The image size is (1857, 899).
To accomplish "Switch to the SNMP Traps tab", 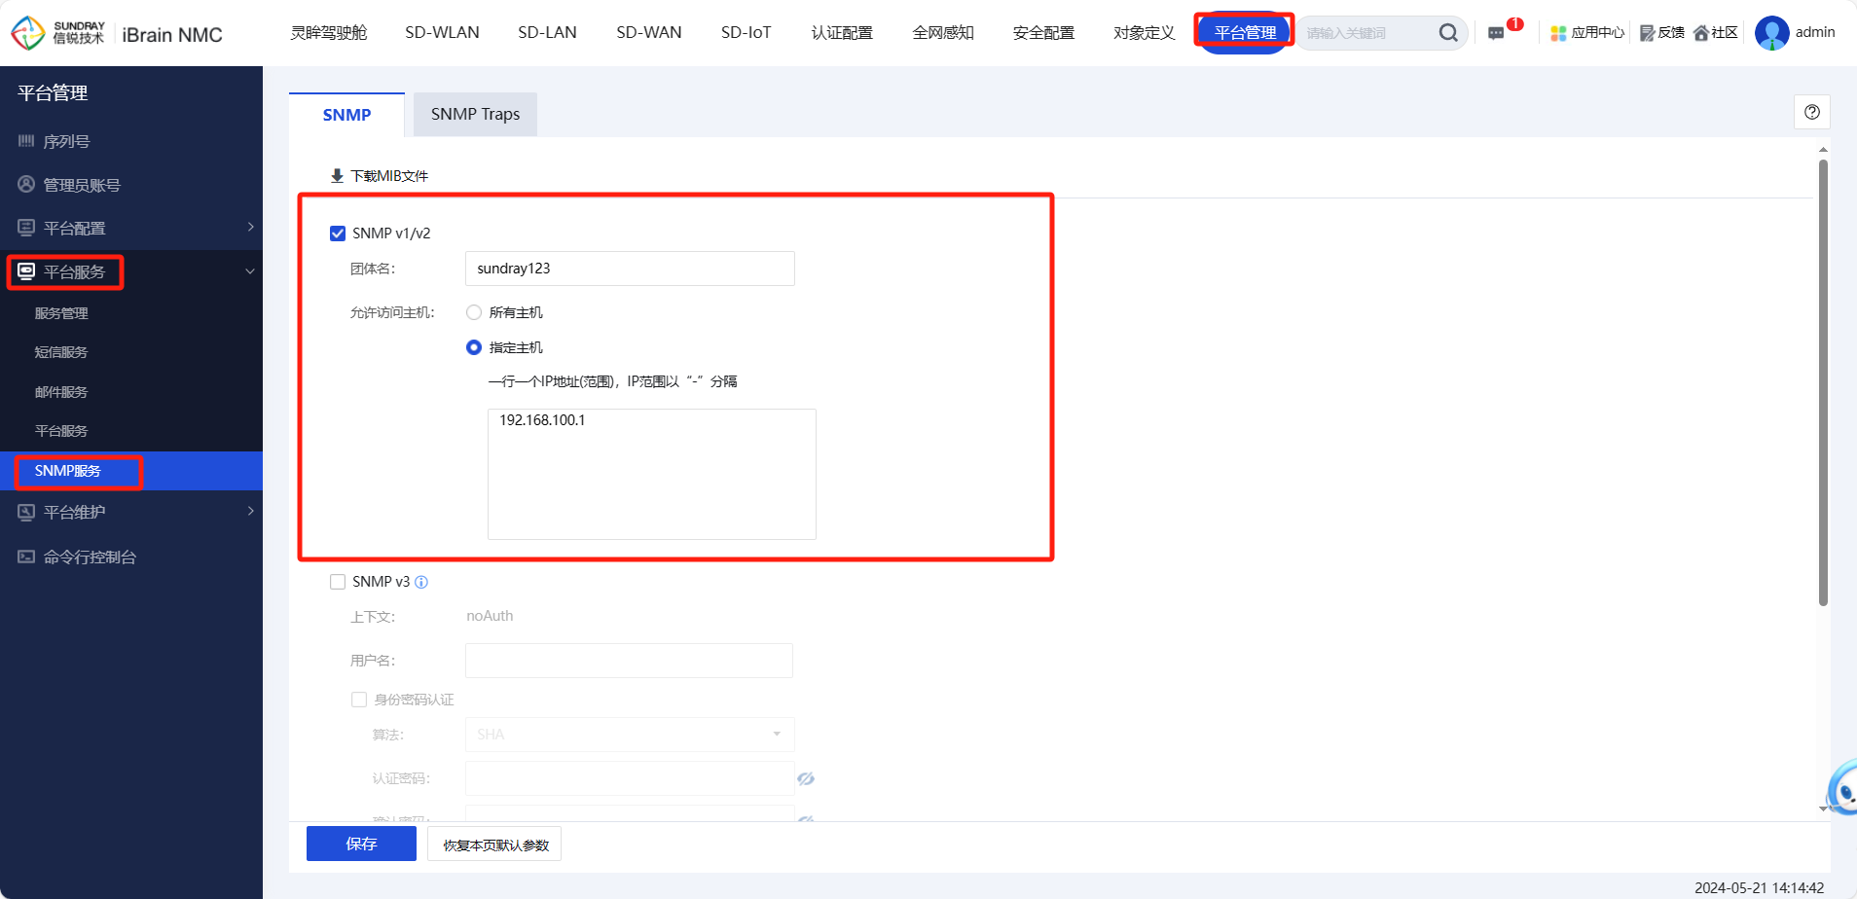I will (475, 115).
